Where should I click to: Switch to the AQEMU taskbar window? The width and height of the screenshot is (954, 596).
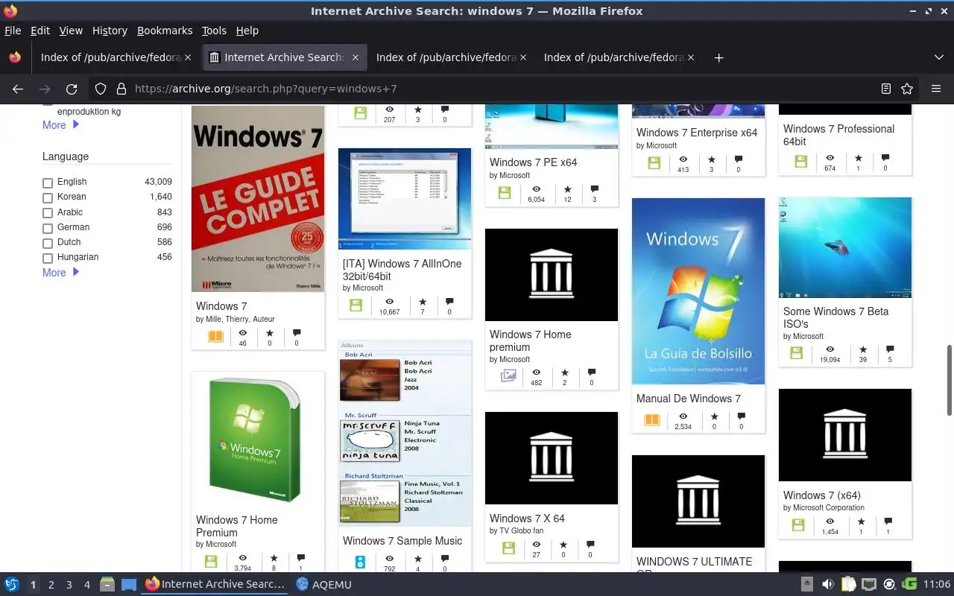(323, 585)
